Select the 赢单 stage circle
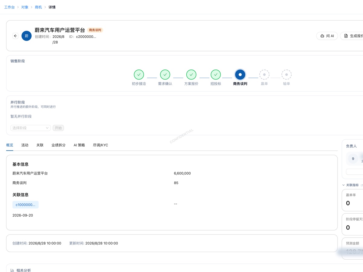 (x=264, y=74)
